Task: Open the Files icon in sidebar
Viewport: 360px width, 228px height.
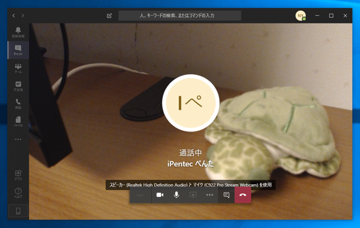Action: [x=18, y=122]
